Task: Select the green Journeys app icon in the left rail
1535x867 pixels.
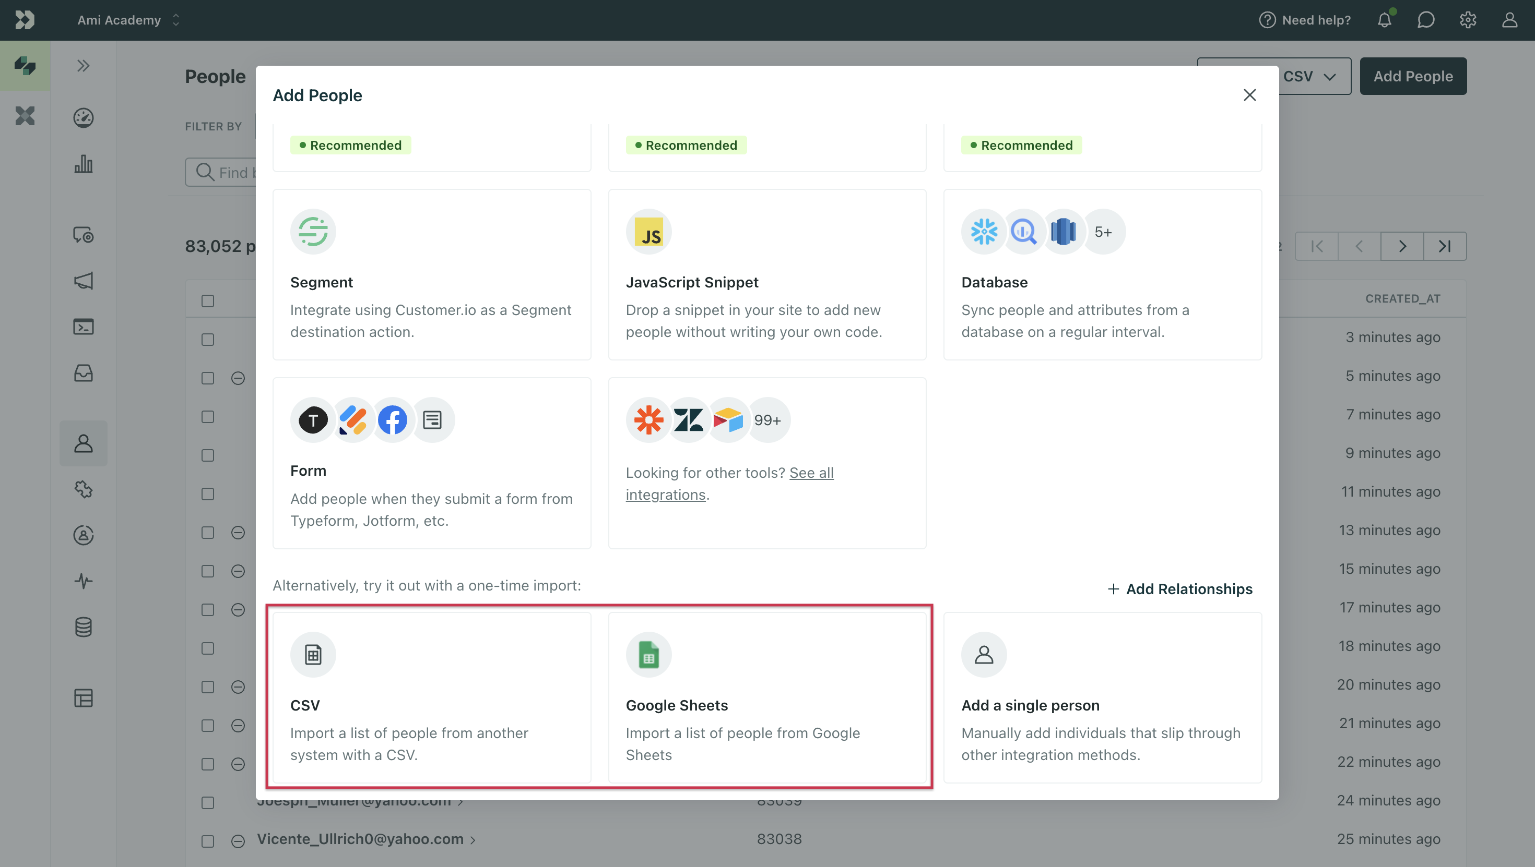Action: tap(25, 66)
